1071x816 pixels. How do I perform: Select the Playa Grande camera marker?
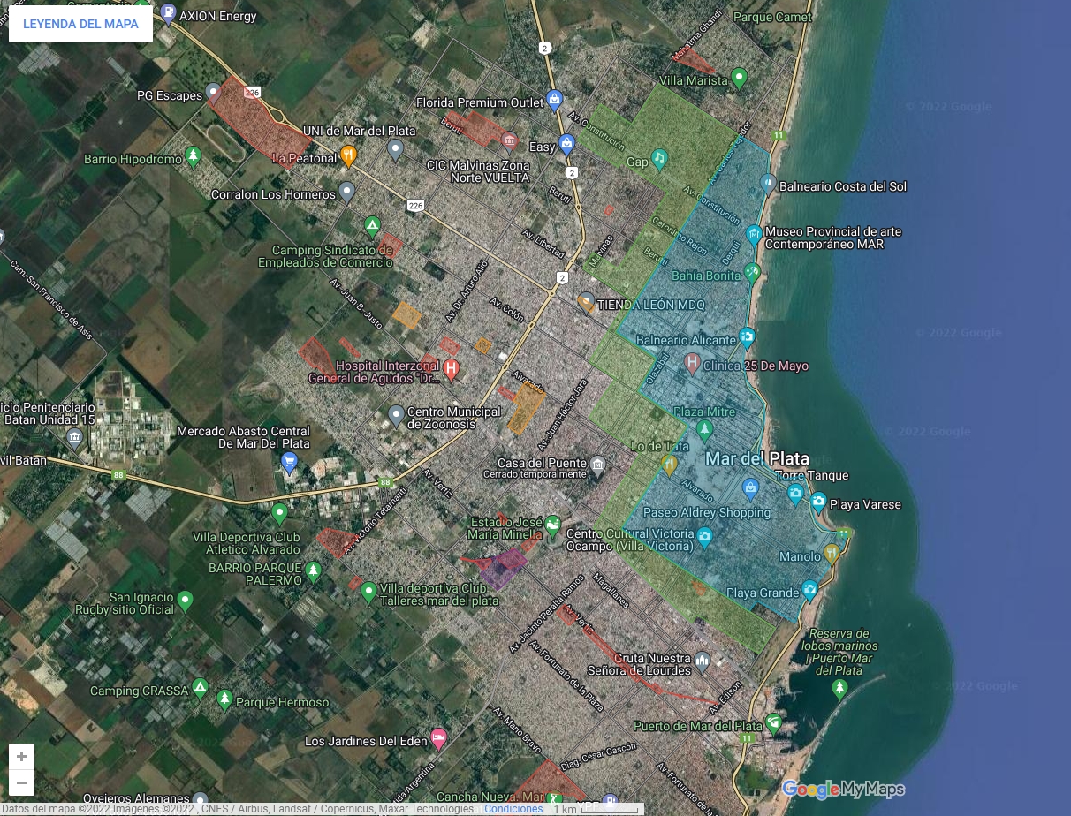pyautogui.click(x=809, y=591)
